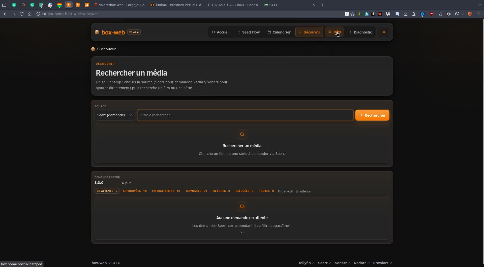The image size is (484, 267).
Task: Click the breadcrumb home box icon
Action: pyautogui.click(x=93, y=49)
